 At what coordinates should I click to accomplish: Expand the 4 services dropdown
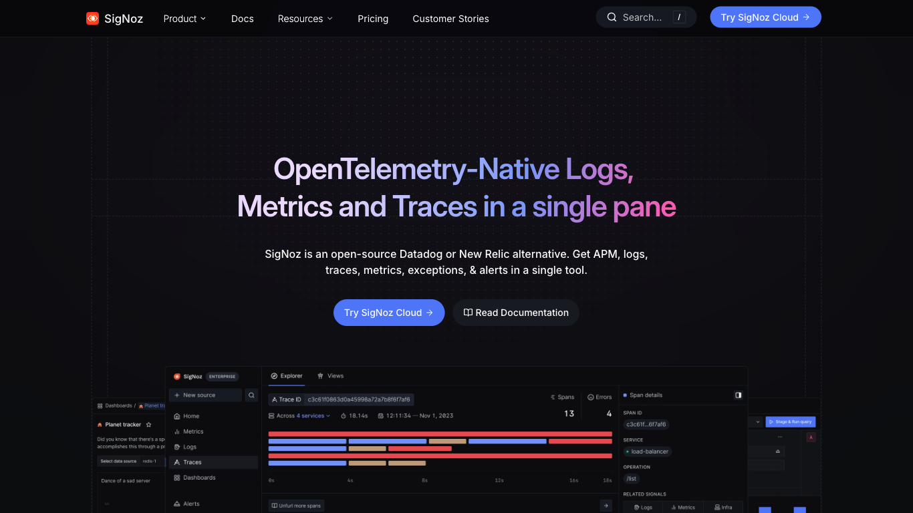(313, 415)
